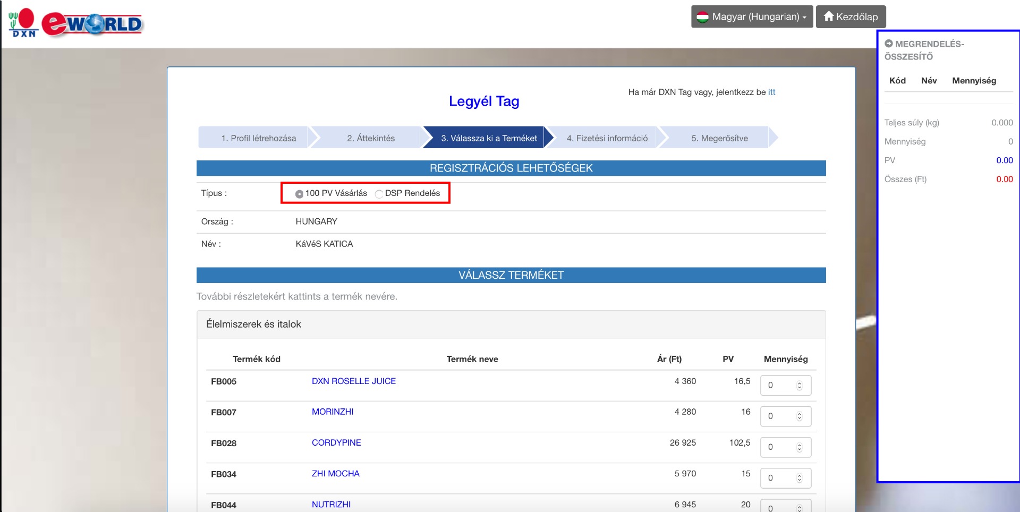This screenshot has width=1020, height=512.
Task: Go to step 4. Fizetési információ
Action: (607, 138)
